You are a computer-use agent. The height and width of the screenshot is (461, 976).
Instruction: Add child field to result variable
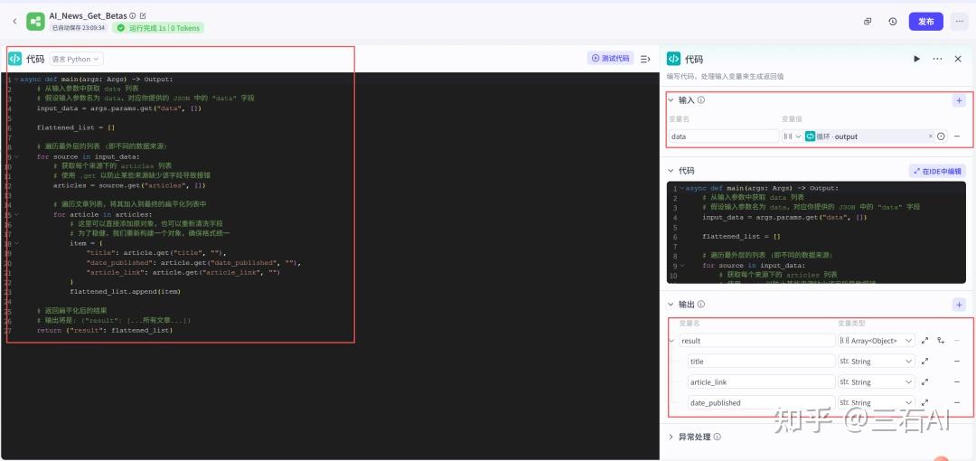click(x=941, y=341)
